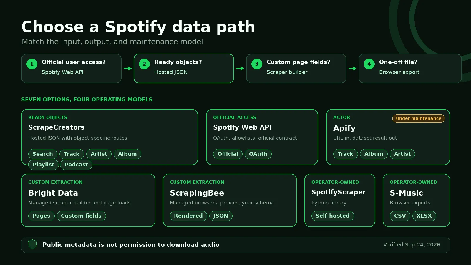The height and width of the screenshot is (265, 471).
Task: Select the Search tag in ScrapeCreators
Action: pos(43,154)
